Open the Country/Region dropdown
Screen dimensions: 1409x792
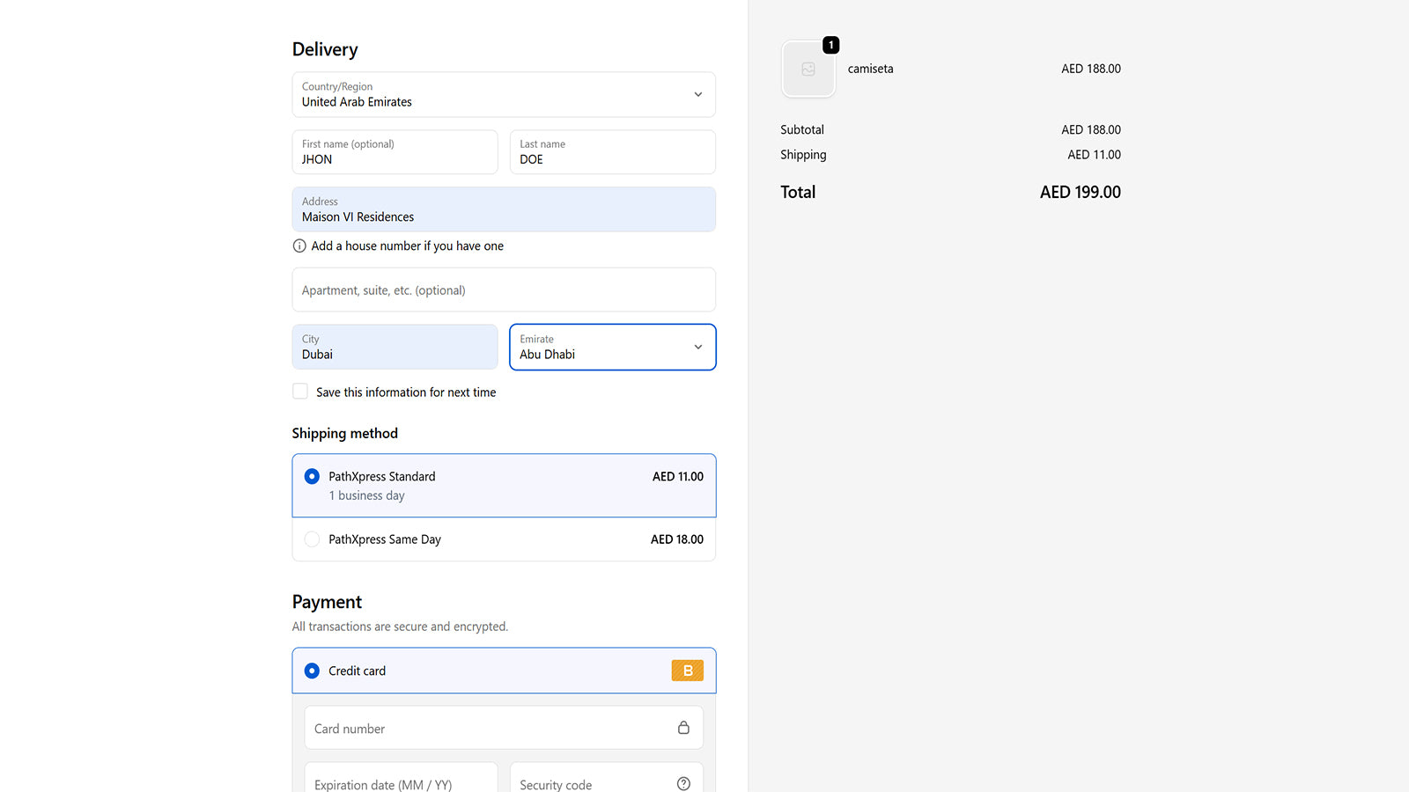tap(503, 94)
